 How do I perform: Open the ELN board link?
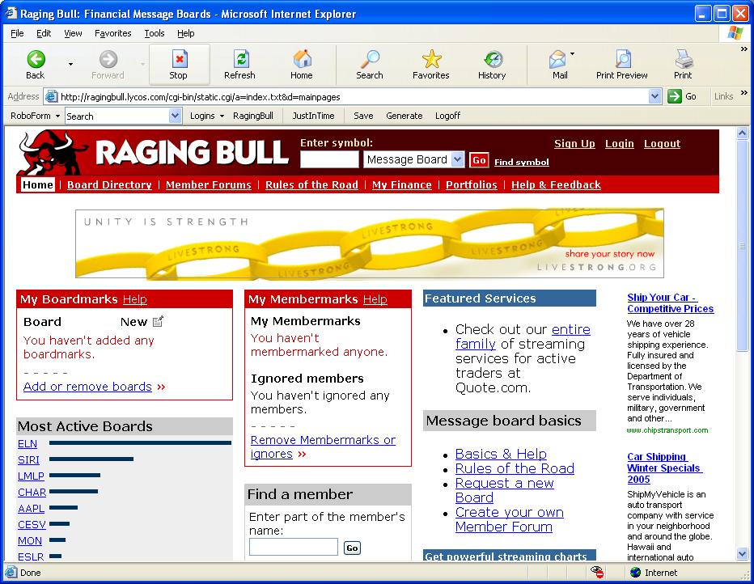click(28, 443)
